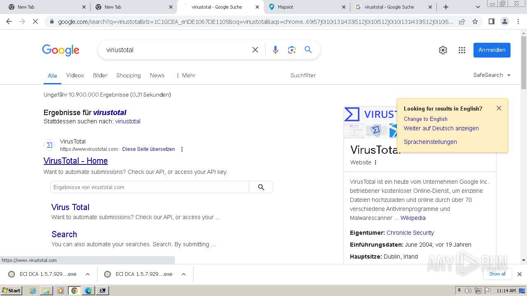Open Chrome's three-dot menu
This screenshot has width=527, height=296.
point(518,21)
